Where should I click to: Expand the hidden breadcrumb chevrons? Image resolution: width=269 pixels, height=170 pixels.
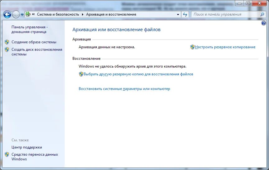(34, 14)
